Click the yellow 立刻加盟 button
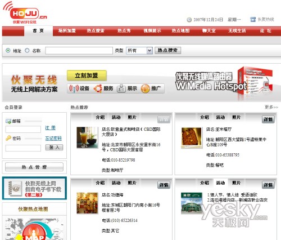This screenshot has width=281, height=240. point(87,75)
